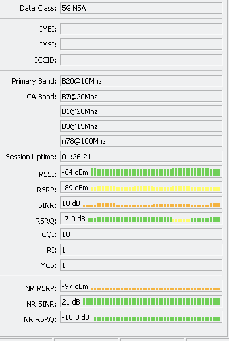The width and height of the screenshot is (229, 341).
Task: Click the green RSSI signal bar graph
Action: click(156, 172)
